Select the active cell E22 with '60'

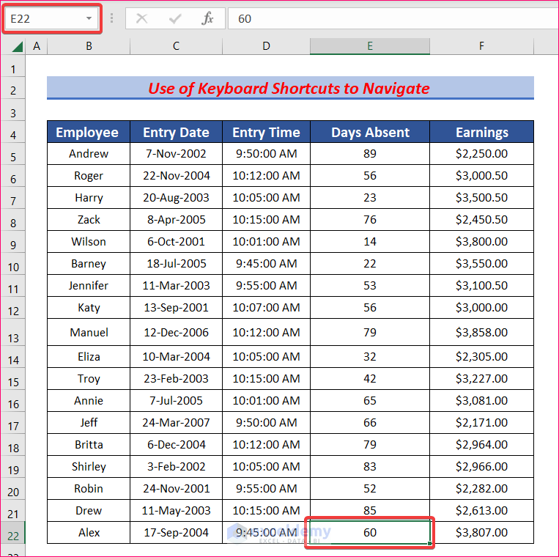(x=370, y=532)
